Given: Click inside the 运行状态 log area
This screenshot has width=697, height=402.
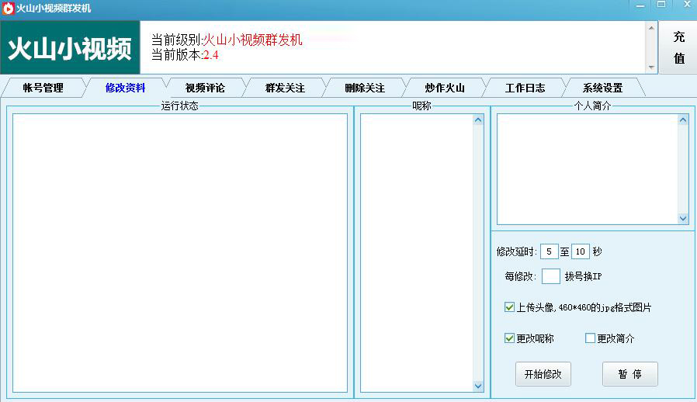Looking at the screenshot, I should tap(180, 253).
